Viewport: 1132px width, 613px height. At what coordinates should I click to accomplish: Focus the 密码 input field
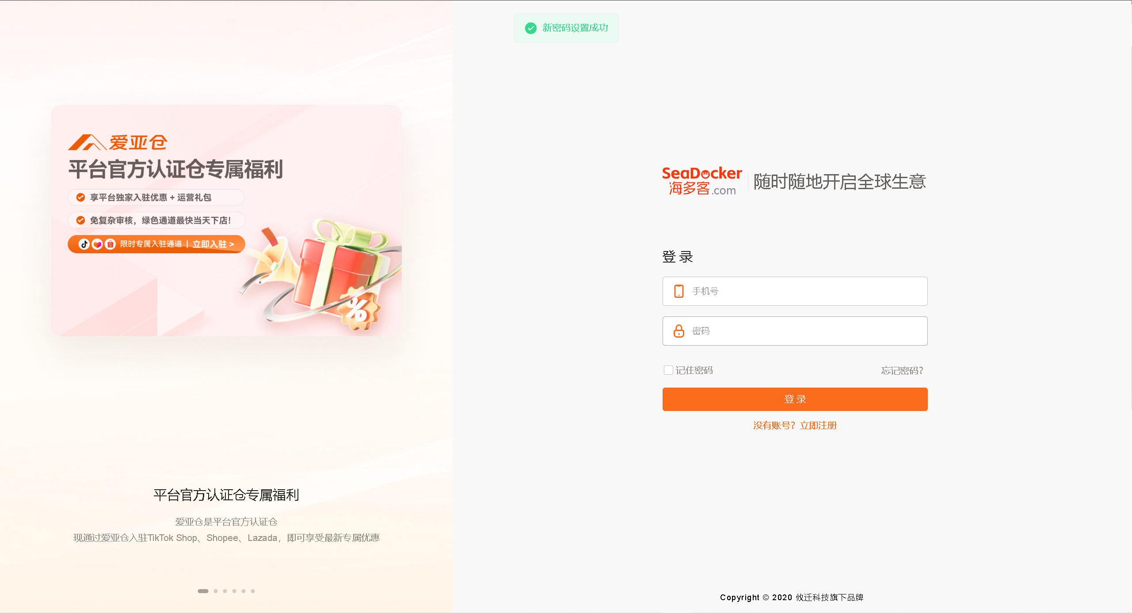pos(795,331)
